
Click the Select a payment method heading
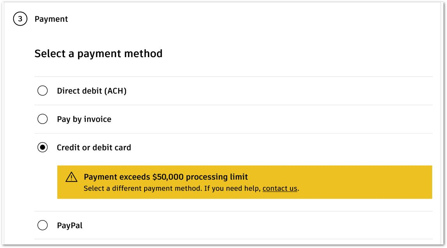[98, 54]
